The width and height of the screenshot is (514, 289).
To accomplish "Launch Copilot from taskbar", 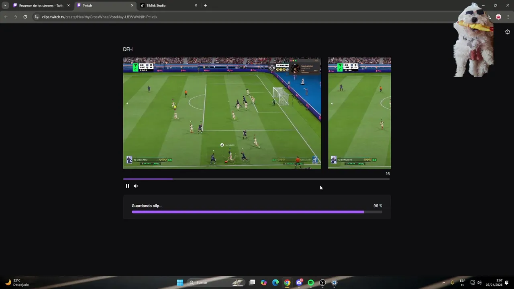I will [263, 283].
